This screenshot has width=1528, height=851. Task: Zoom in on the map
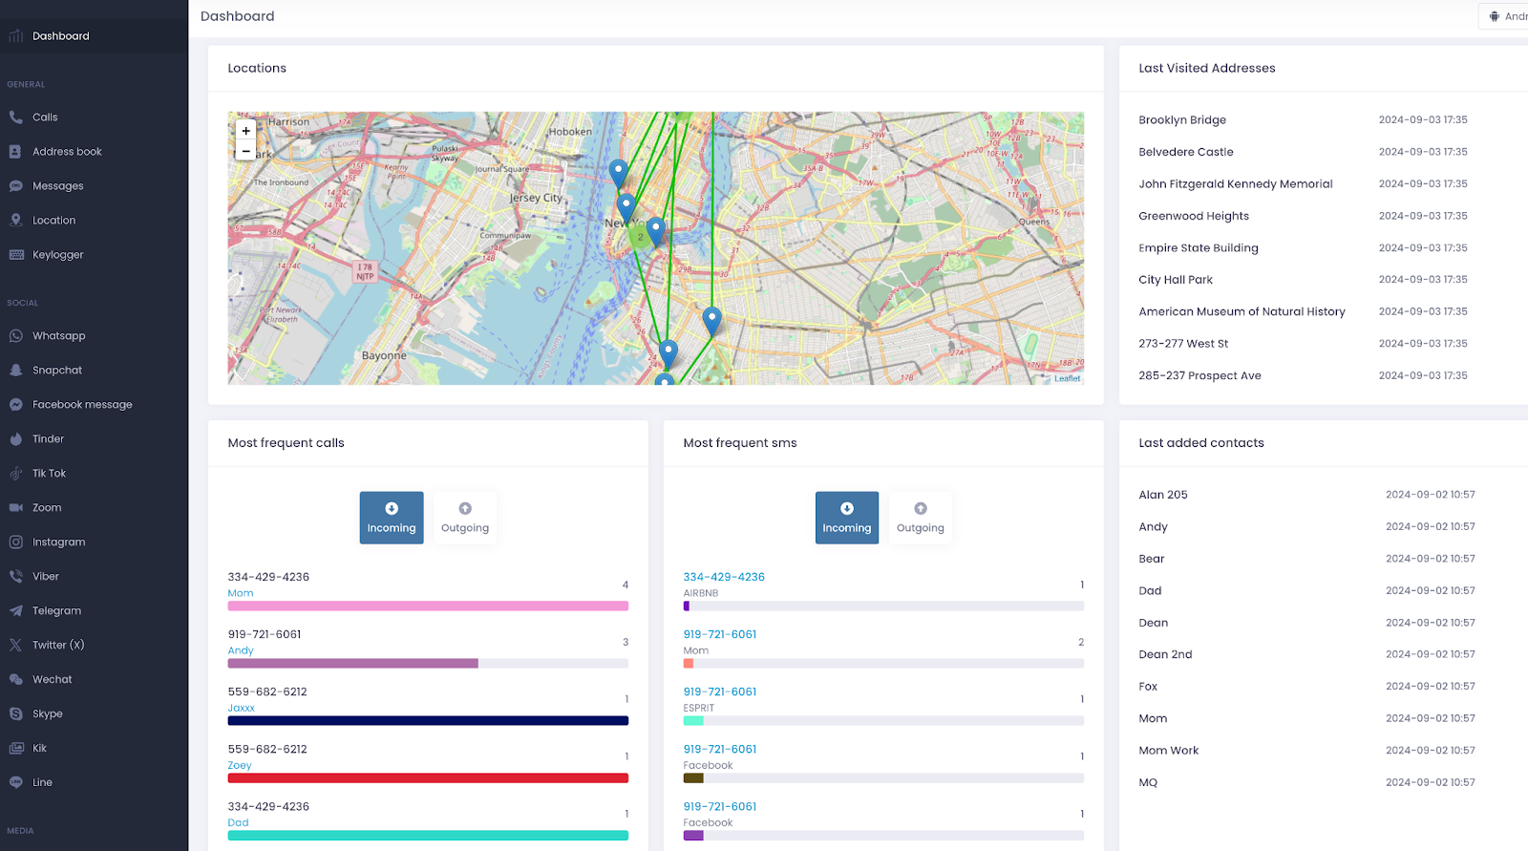click(x=245, y=131)
